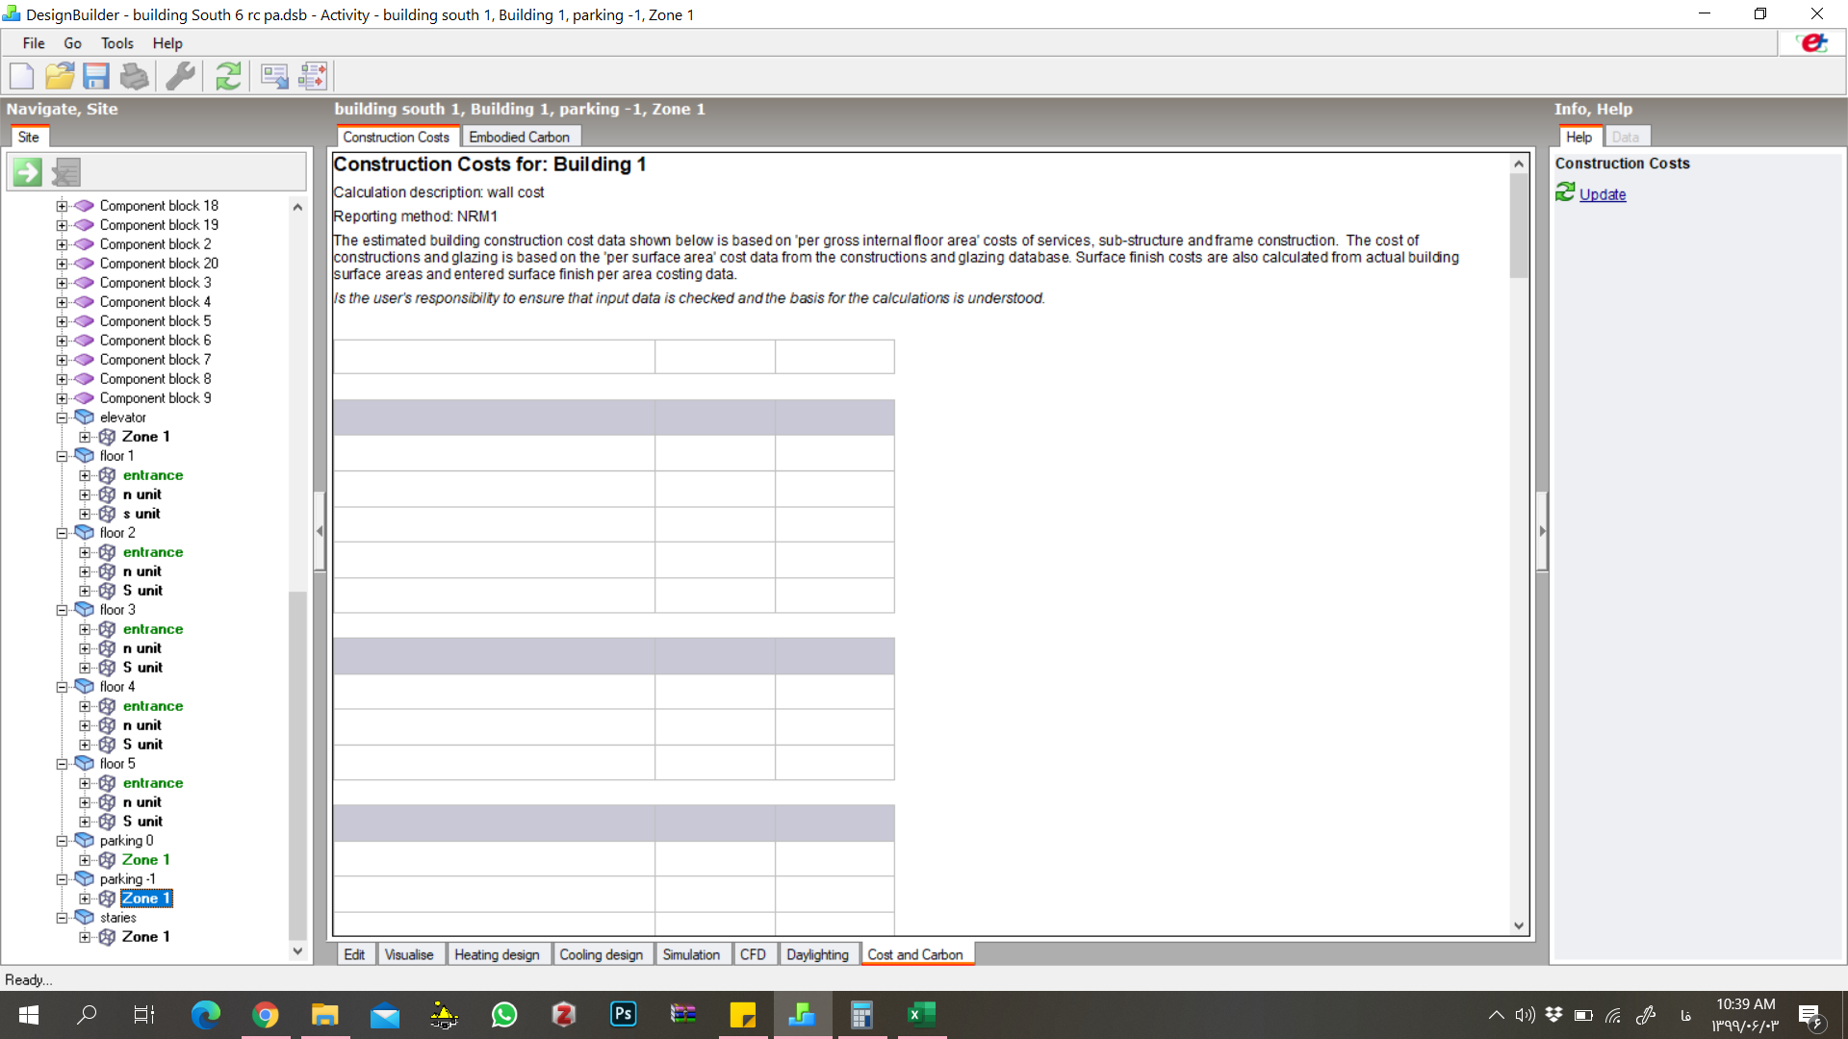Click the clipboard icon in navigator panel

pos(65,172)
